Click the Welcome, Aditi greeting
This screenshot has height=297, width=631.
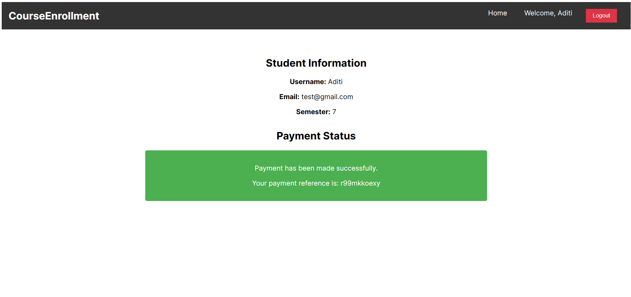tap(548, 13)
